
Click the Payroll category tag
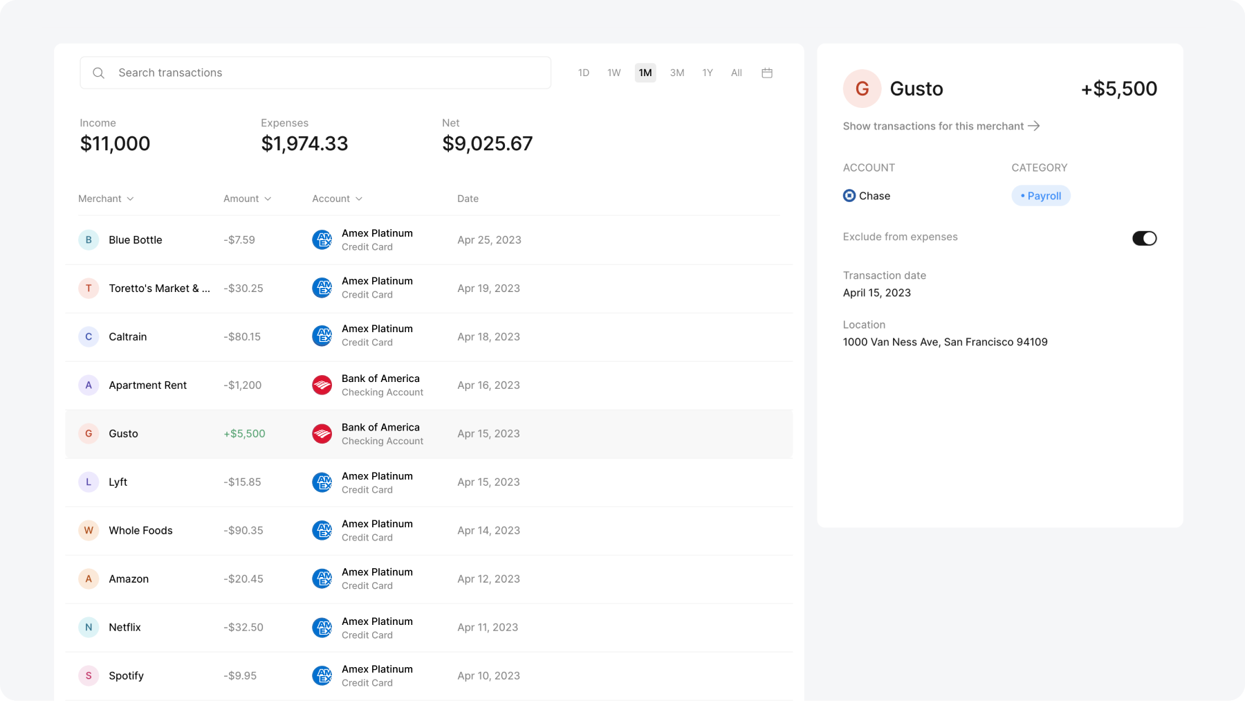click(1041, 196)
